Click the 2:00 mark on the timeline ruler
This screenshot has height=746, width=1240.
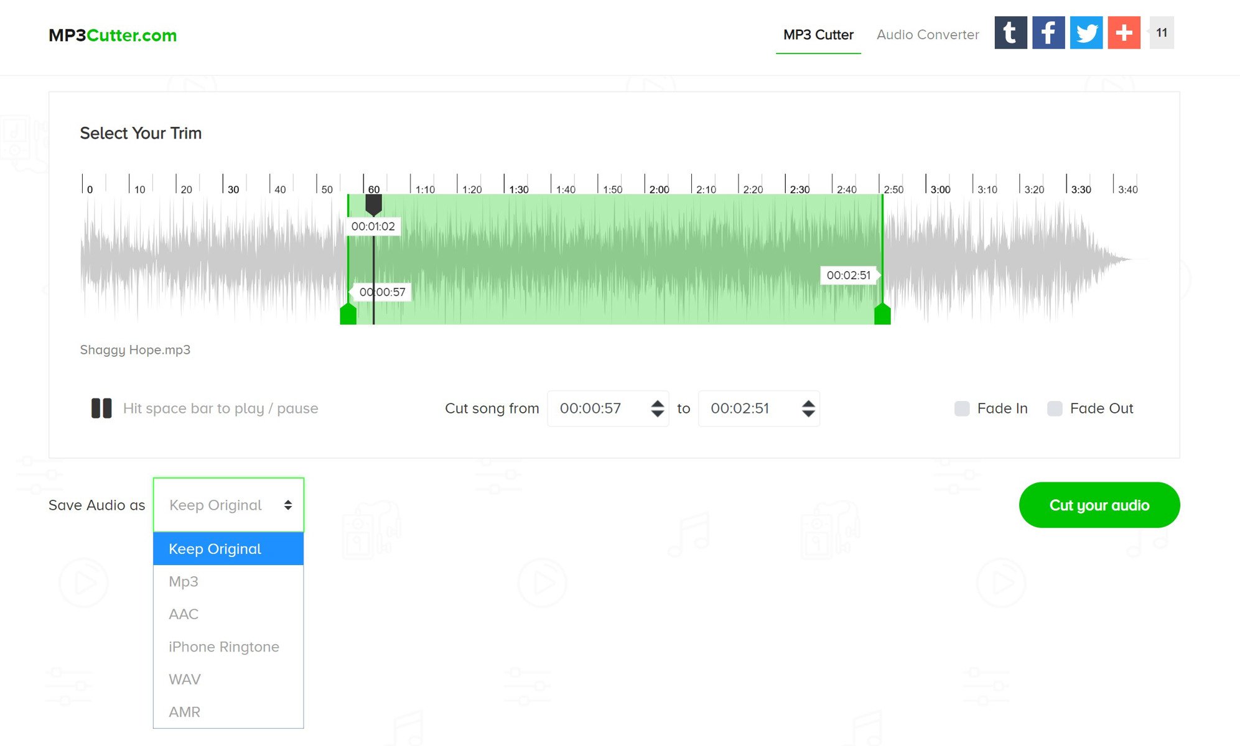(659, 189)
